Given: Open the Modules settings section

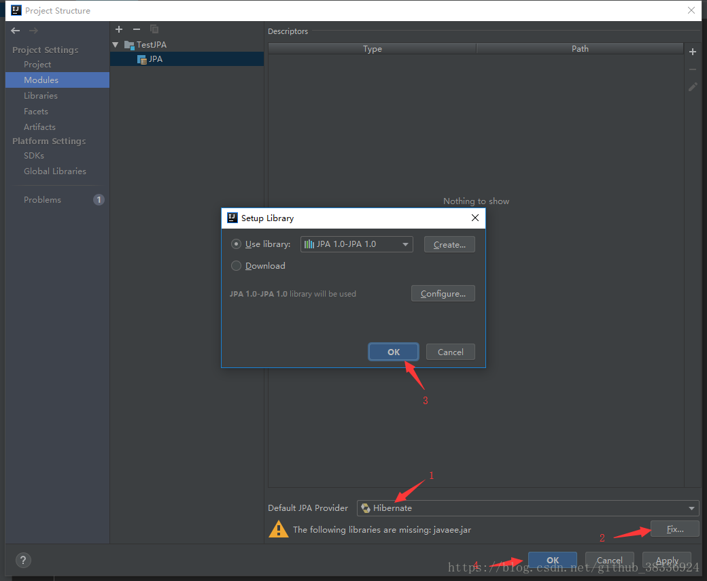Looking at the screenshot, I should coord(57,80).
